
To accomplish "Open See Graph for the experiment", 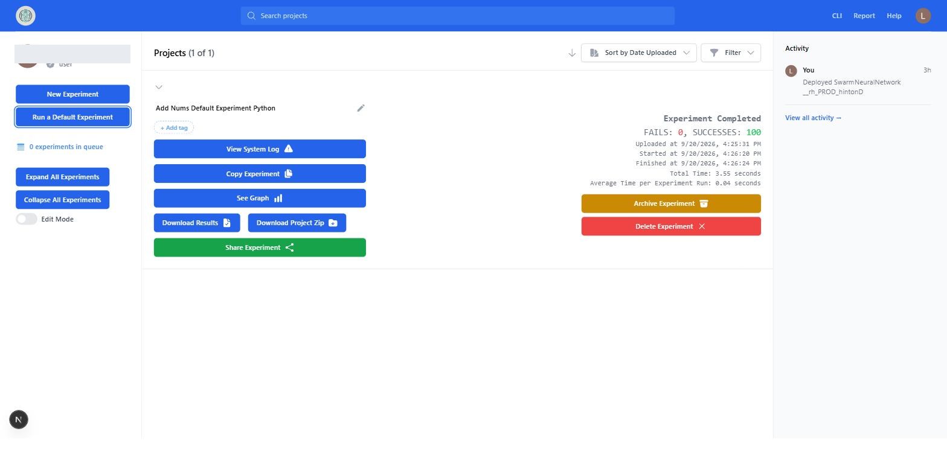I will click(x=260, y=198).
